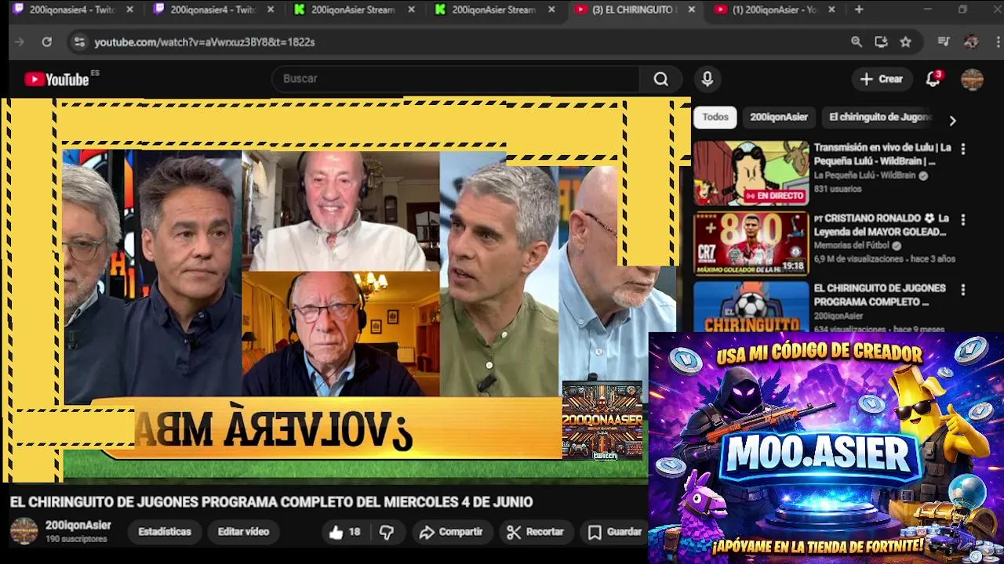Open options menu for Cristiano Ronaldo video
The width and height of the screenshot is (1004, 564).
point(963,220)
